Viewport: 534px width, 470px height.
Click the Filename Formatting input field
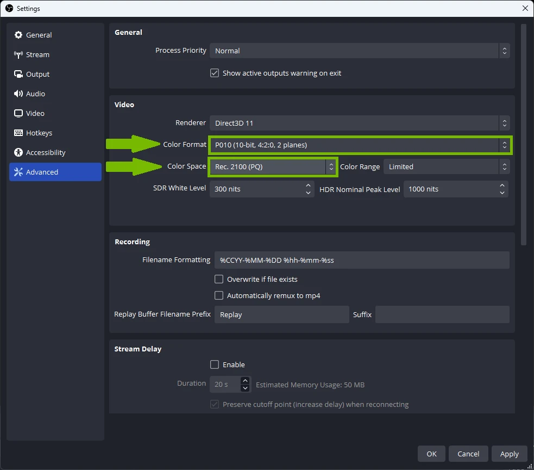coord(362,260)
